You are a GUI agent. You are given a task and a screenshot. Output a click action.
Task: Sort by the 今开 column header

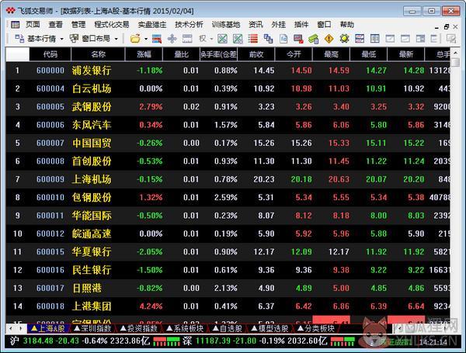pyautogui.click(x=294, y=54)
